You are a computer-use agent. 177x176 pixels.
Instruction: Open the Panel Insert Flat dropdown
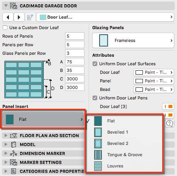click(x=43, y=119)
